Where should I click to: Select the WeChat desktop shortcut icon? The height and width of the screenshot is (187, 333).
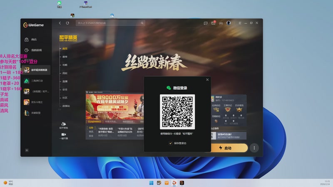tap(59, 5)
